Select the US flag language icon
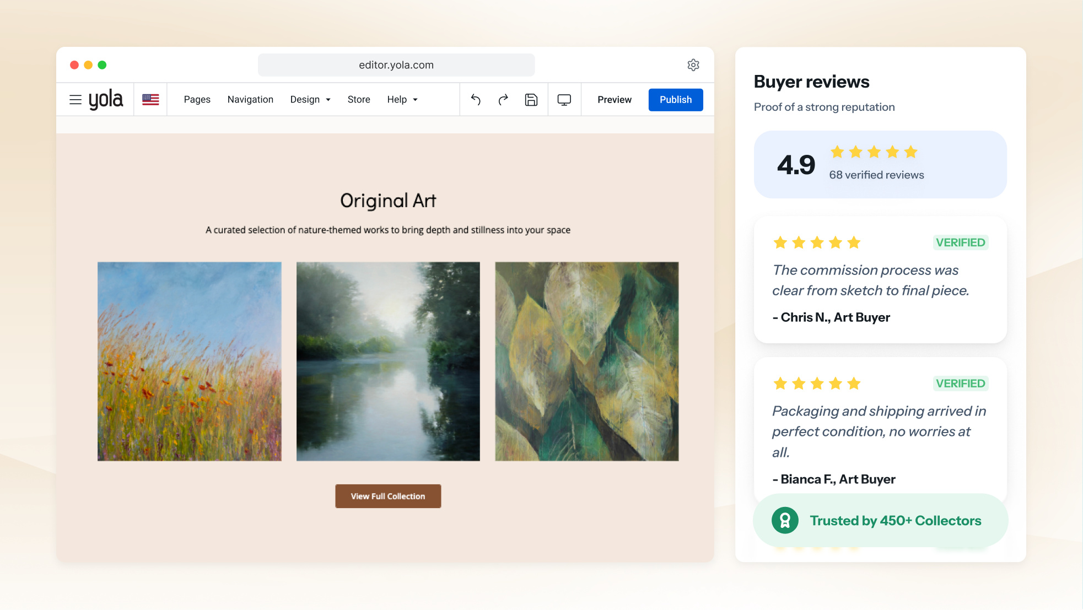 pyautogui.click(x=150, y=100)
